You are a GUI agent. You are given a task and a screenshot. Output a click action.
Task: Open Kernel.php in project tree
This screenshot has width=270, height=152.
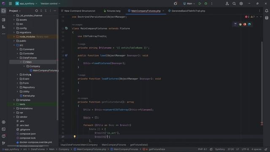(x=27, y=96)
